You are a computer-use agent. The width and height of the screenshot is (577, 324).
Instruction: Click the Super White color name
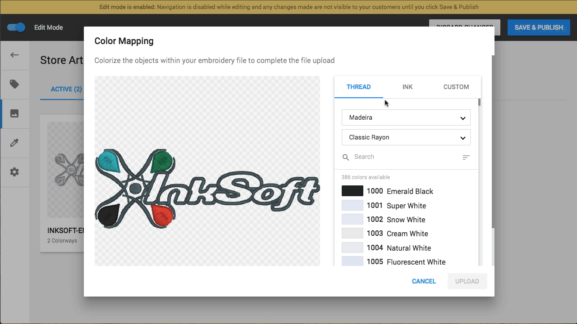coord(406,206)
